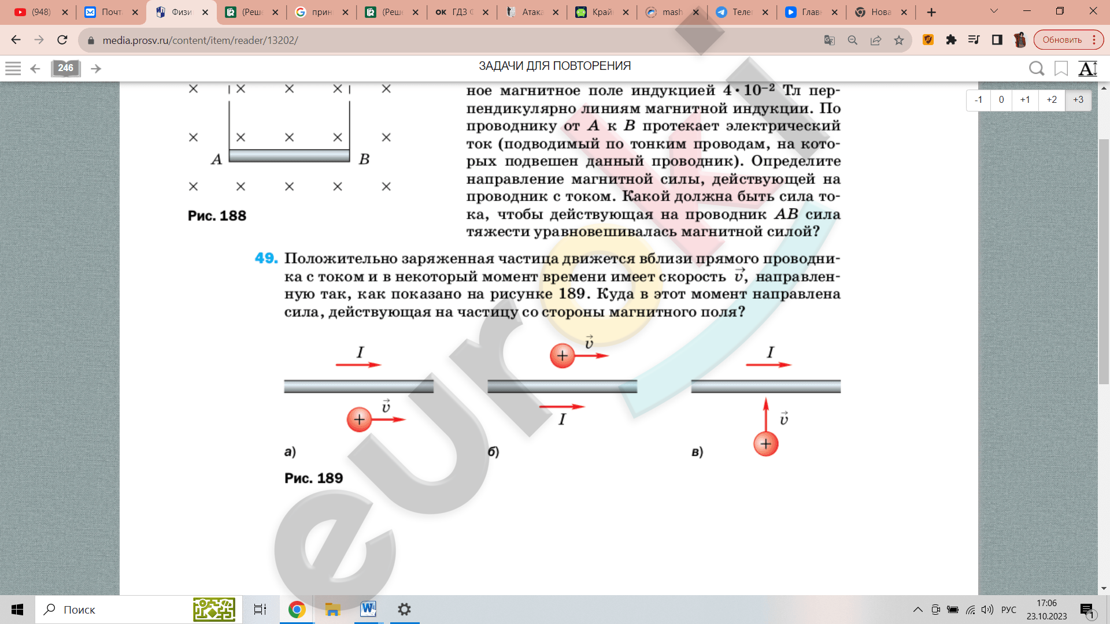Screen dimensions: 1110x624
Task: Bookmark this tab with the star
Action: pos(899,40)
